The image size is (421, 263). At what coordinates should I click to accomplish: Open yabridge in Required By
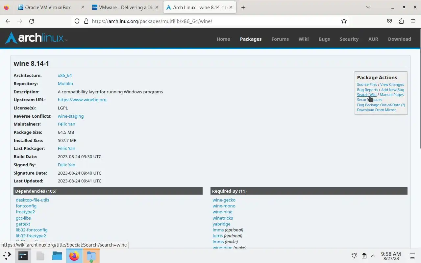click(221, 224)
